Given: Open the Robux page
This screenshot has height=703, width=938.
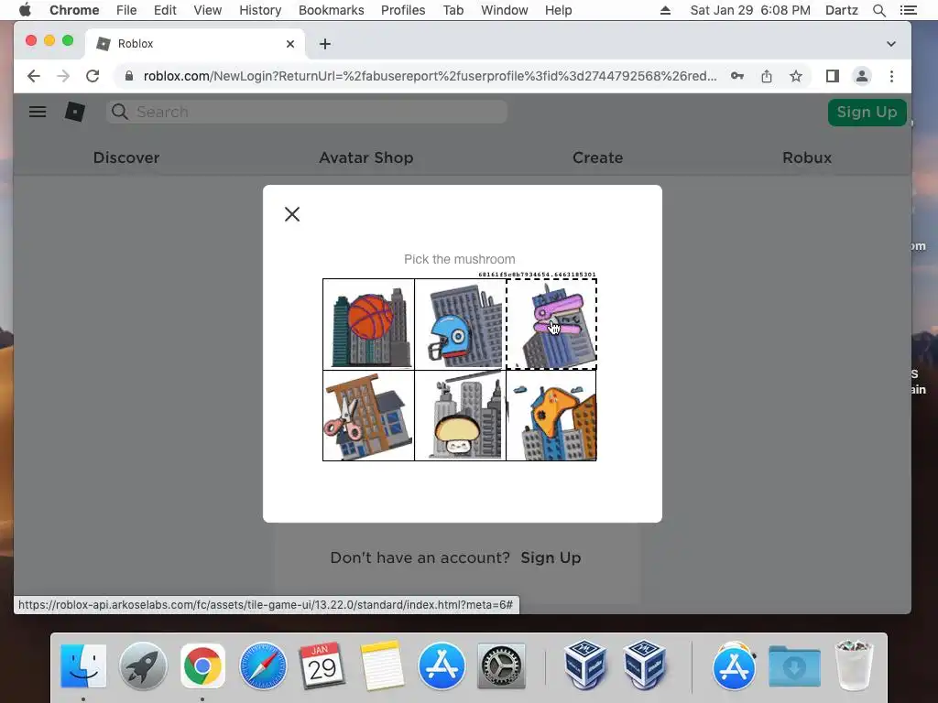Looking at the screenshot, I should tap(807, 157).
